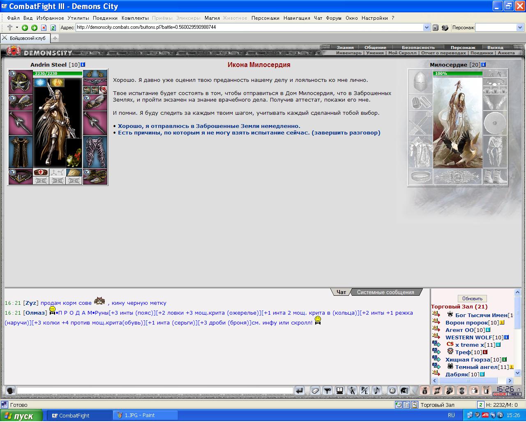
Task: Click the TIMER label under the time display
Action: tap(514, 394)
